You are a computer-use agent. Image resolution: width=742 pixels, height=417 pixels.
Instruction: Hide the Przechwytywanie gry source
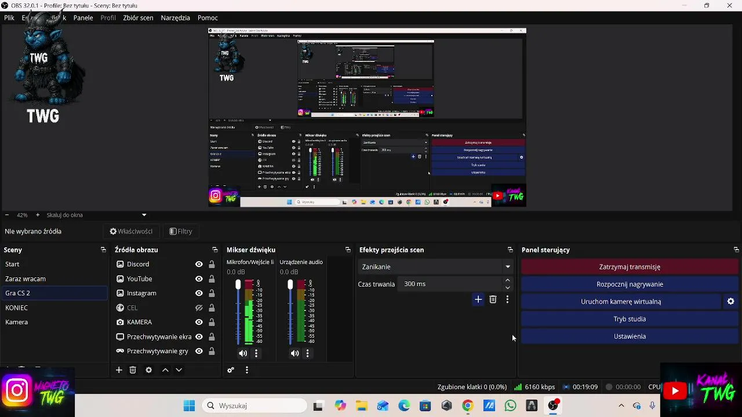coord(199,351)
